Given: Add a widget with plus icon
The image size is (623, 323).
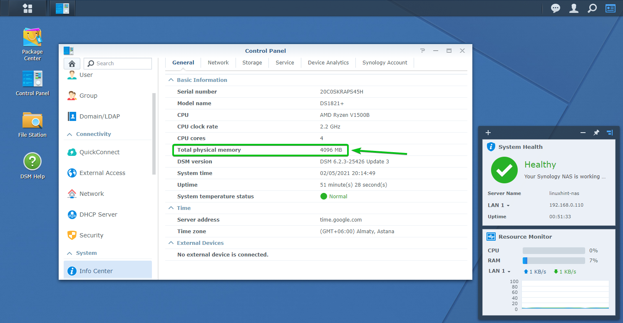Looking at the screenshot, I should point(488,133).
